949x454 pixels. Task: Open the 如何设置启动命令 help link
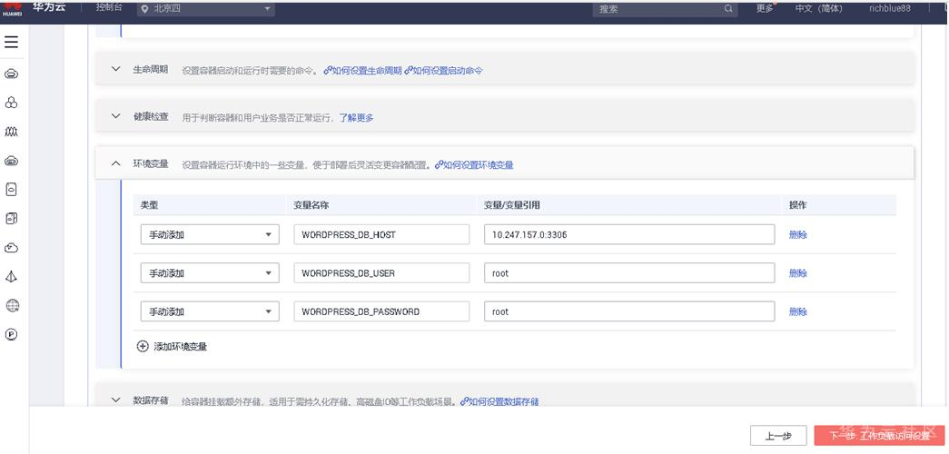click(x=444, y=71)
